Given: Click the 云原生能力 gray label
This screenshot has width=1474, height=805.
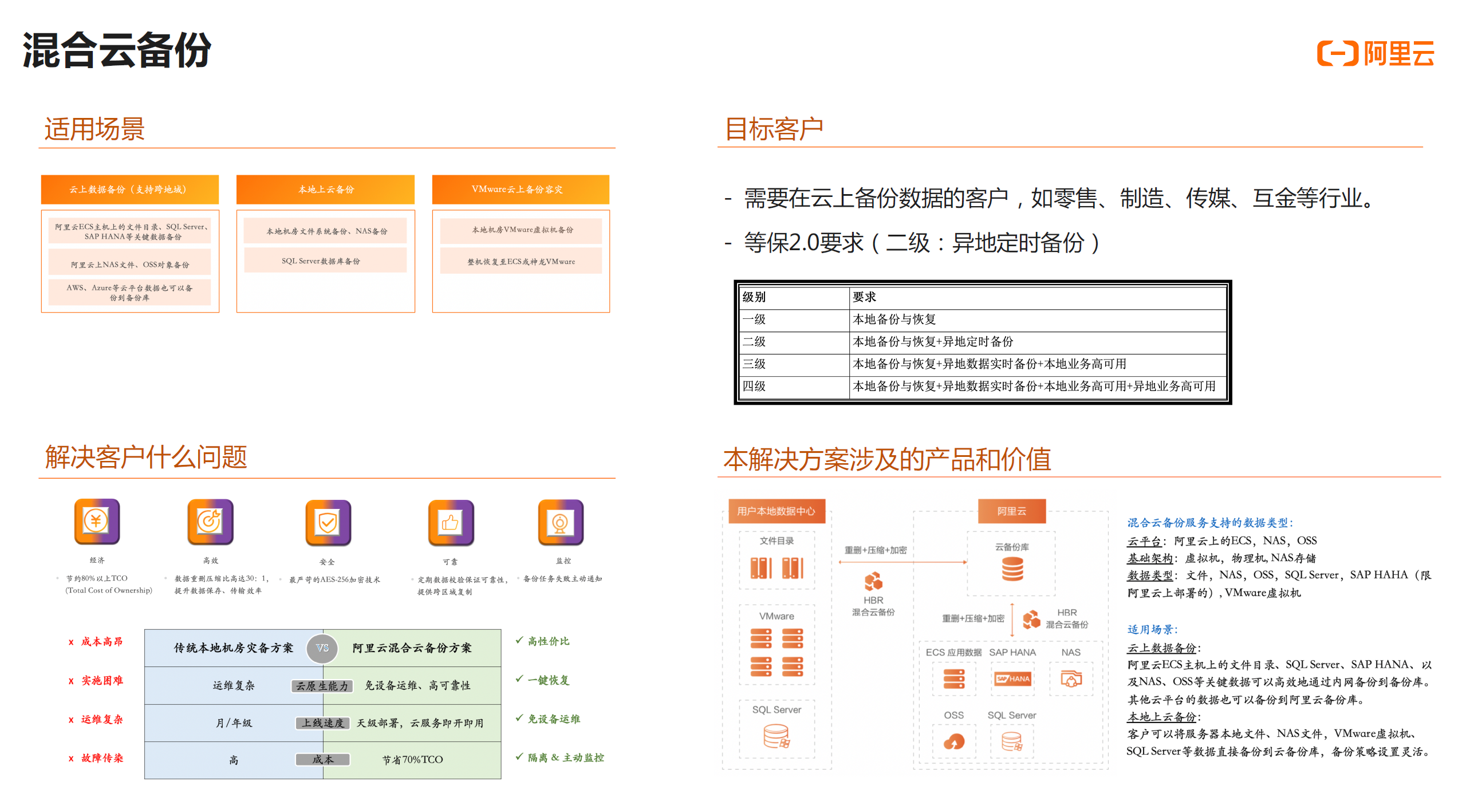Looking at the screenshot, I should [322, 686].
